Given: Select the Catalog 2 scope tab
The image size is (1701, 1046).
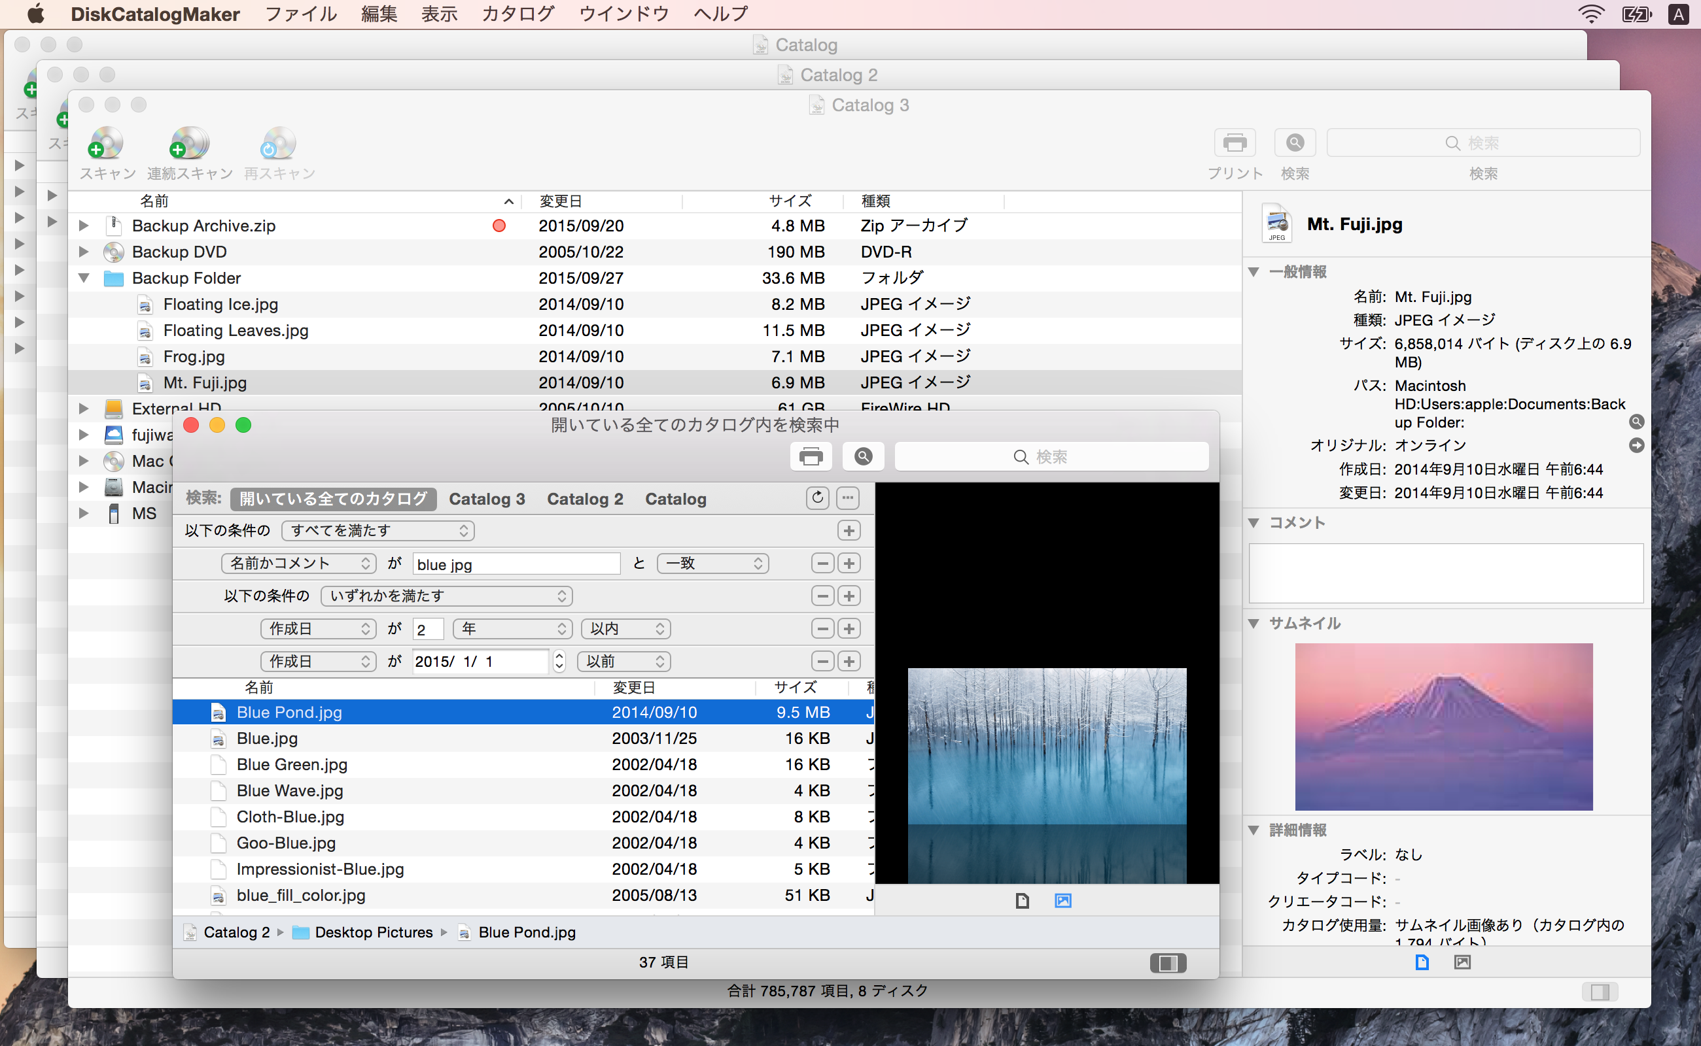Looking at the screenshot, I should [585, 499].
